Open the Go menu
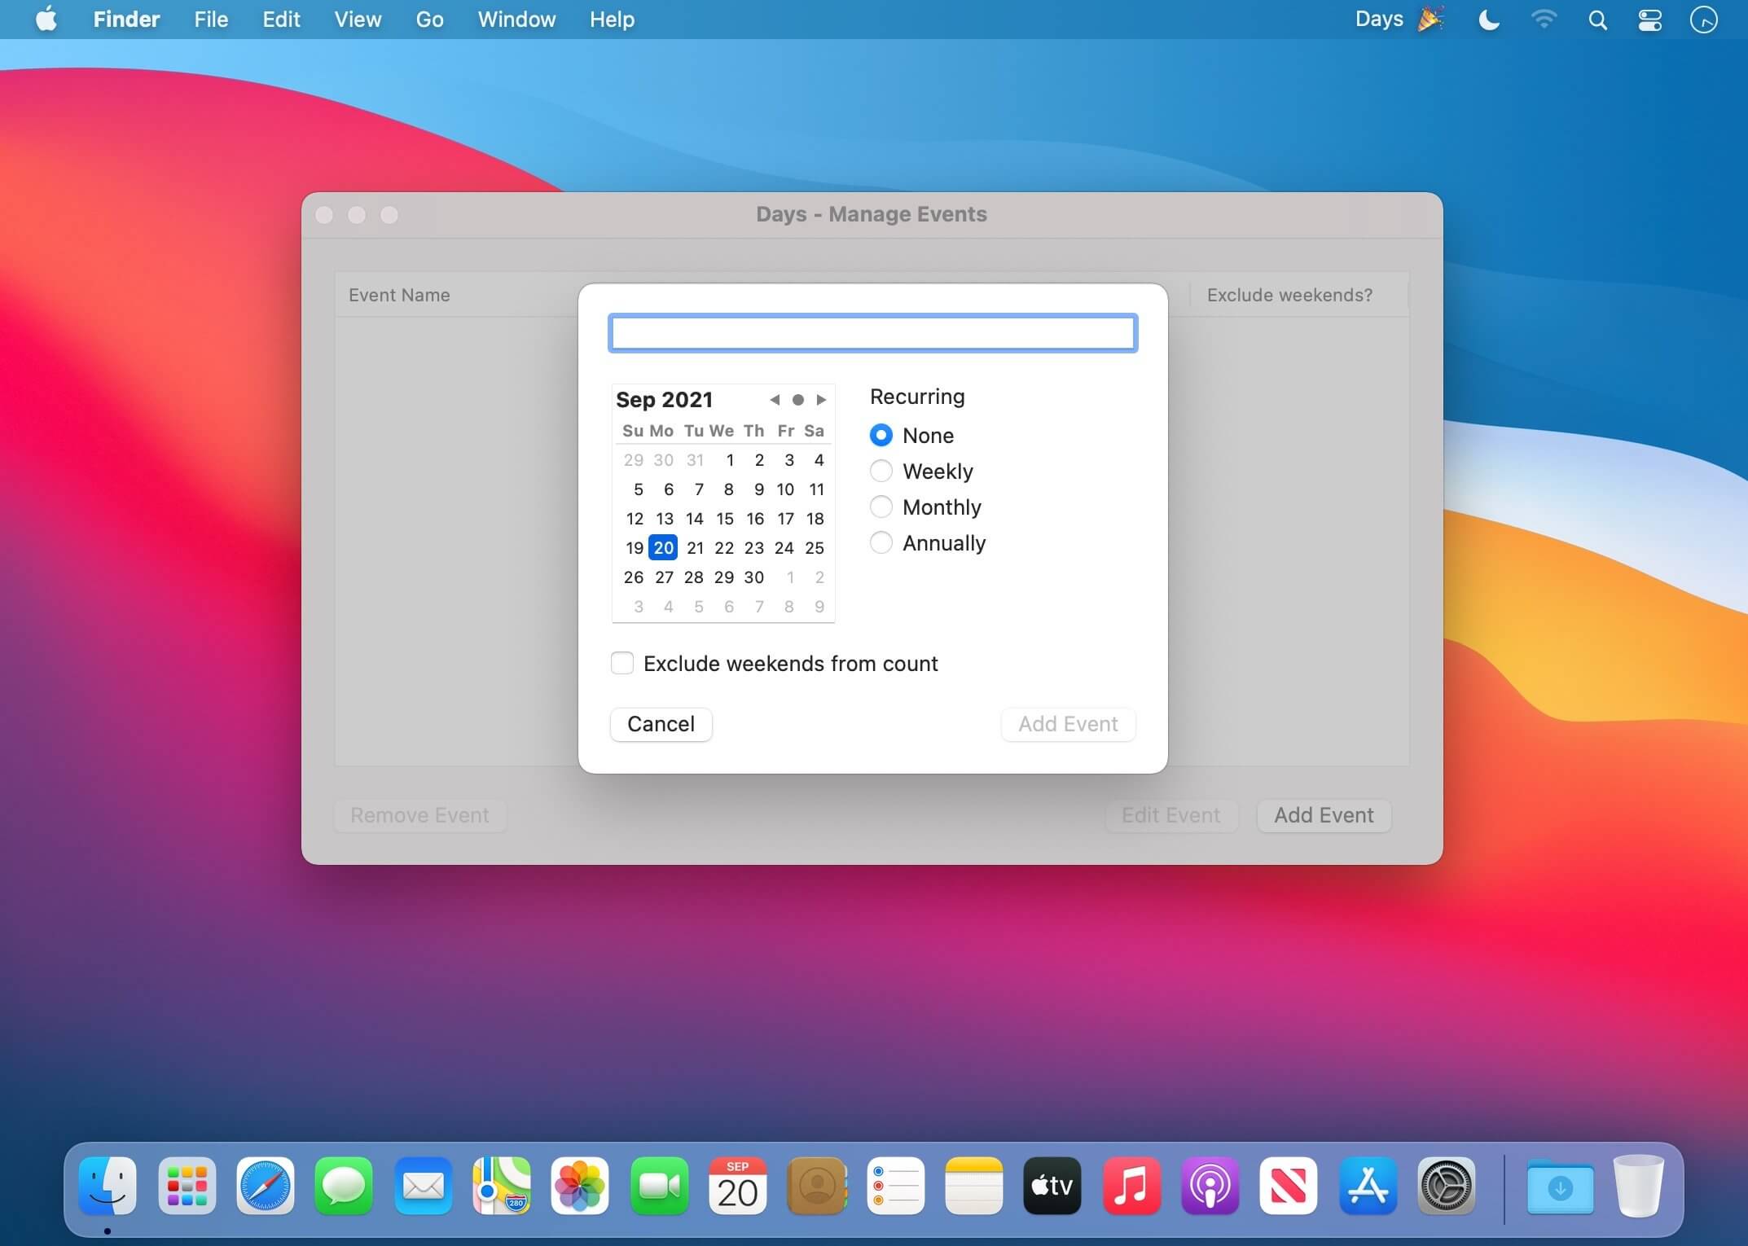 click(x=429, y=19)
